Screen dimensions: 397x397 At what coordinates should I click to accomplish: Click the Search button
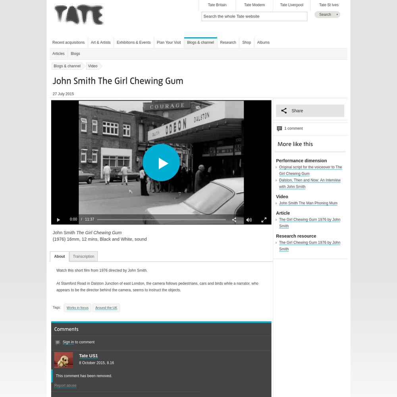[327, 14]
